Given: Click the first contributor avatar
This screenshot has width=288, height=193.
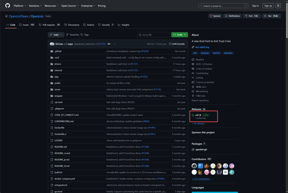Looking at the screenshot, I should tap(194, 166).
